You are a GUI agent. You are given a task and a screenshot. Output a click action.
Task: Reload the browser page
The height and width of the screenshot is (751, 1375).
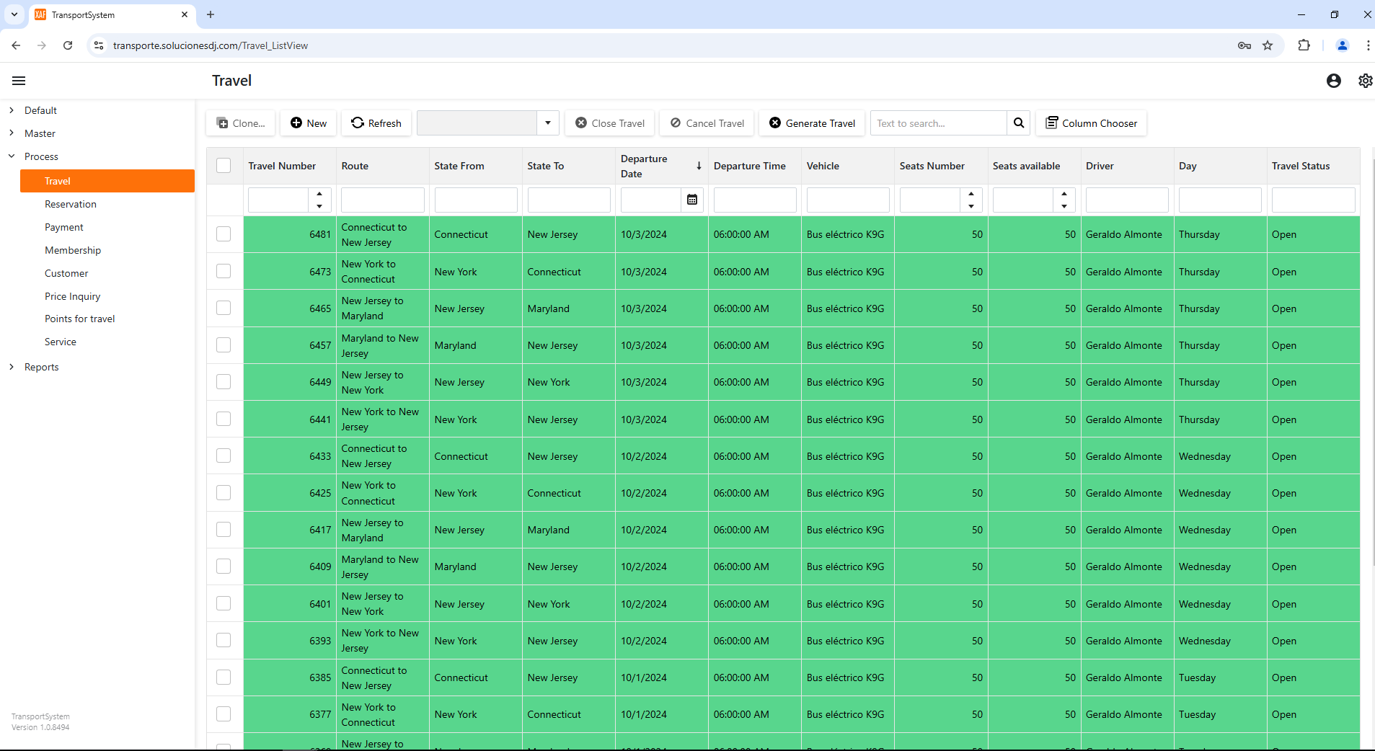coord(68,45)
